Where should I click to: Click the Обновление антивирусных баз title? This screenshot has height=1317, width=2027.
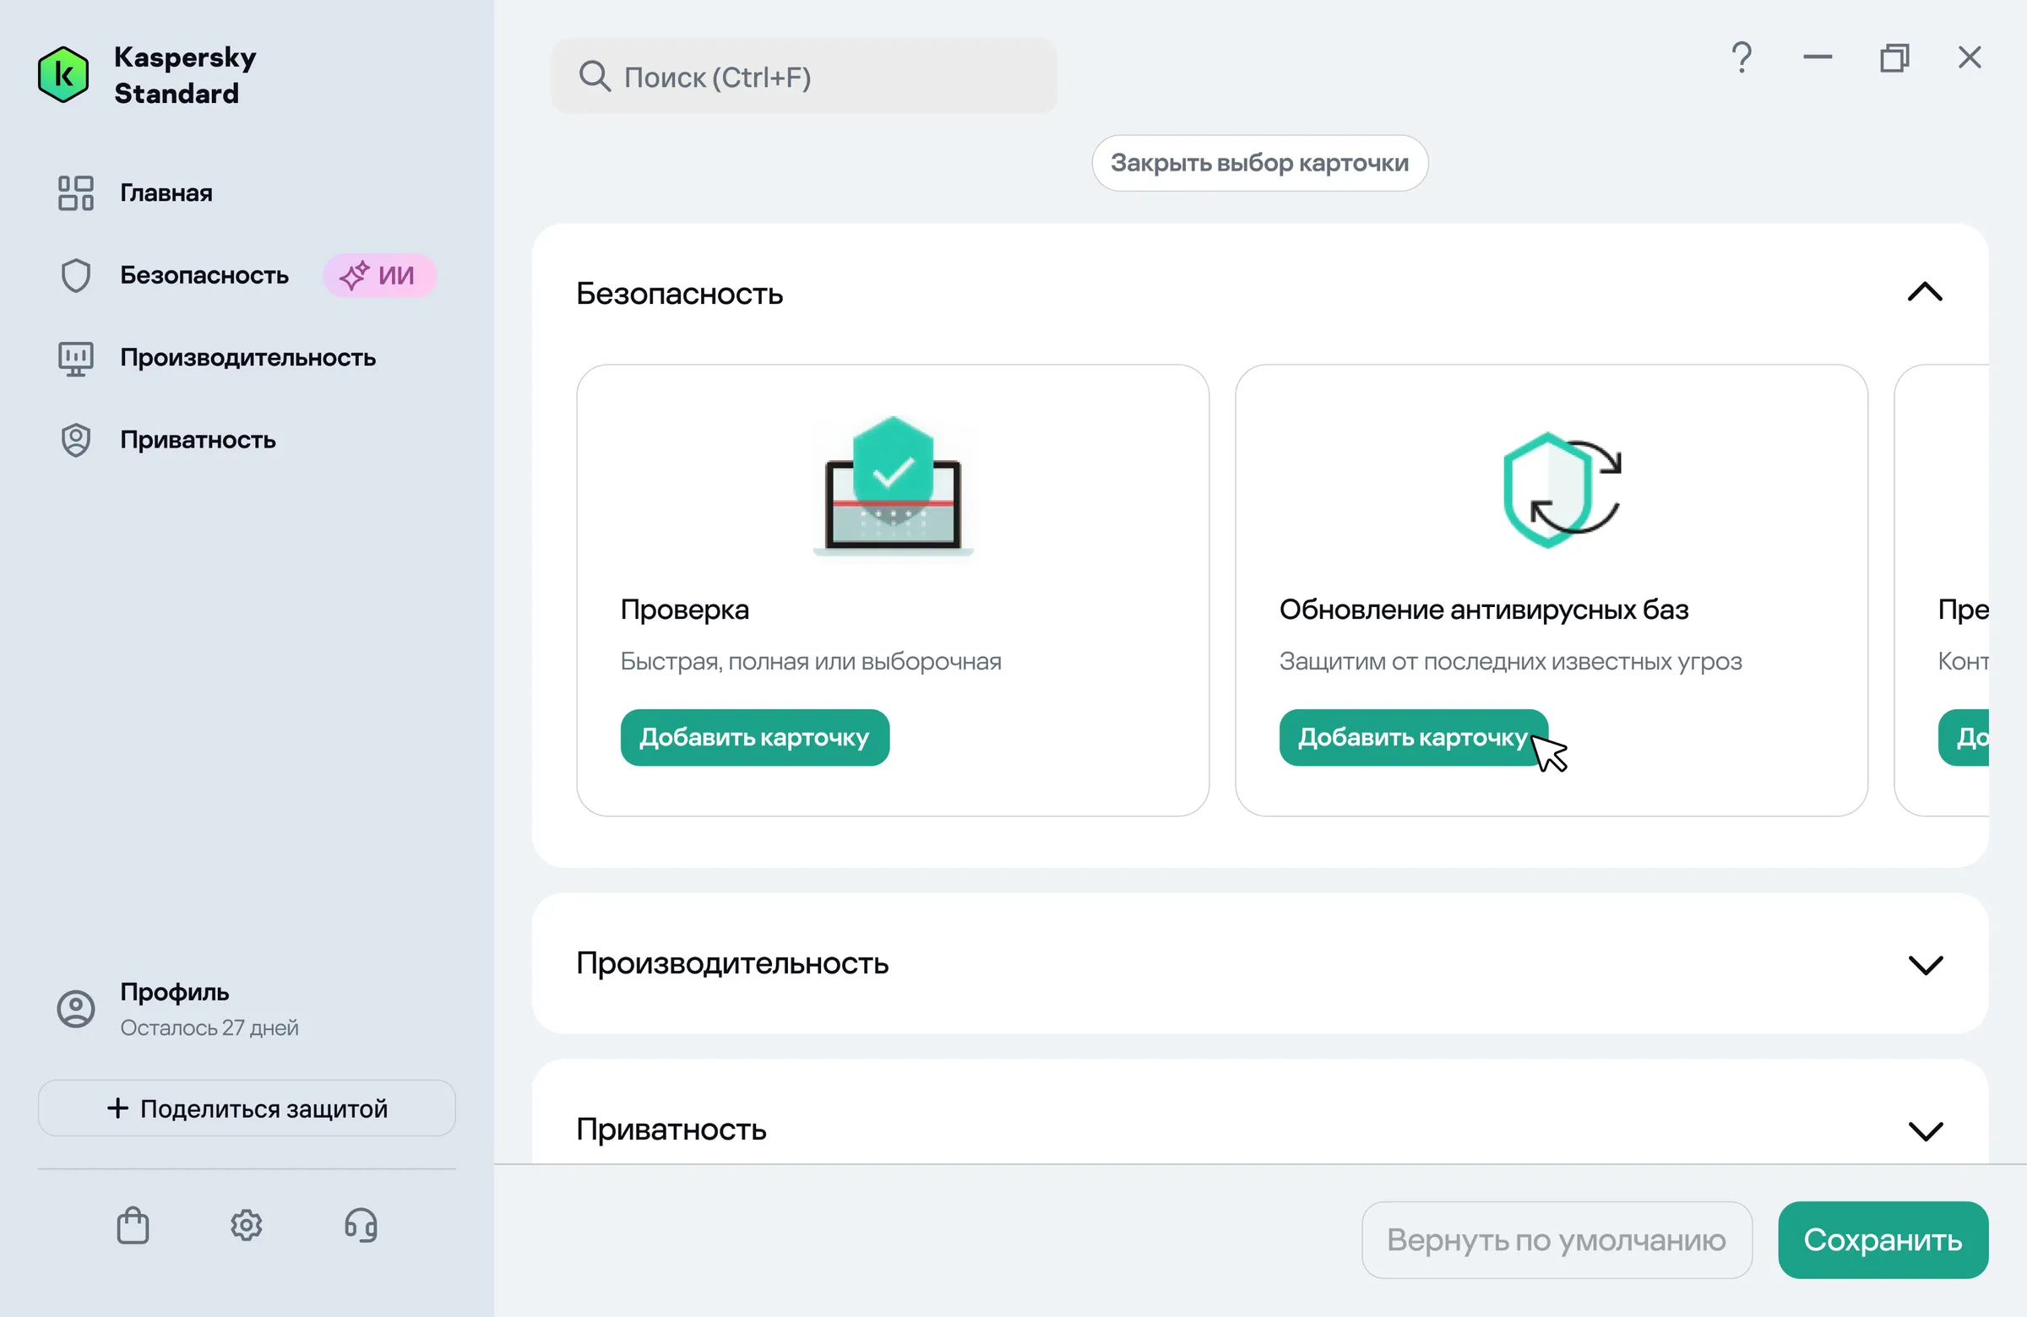coord(1484,610)
